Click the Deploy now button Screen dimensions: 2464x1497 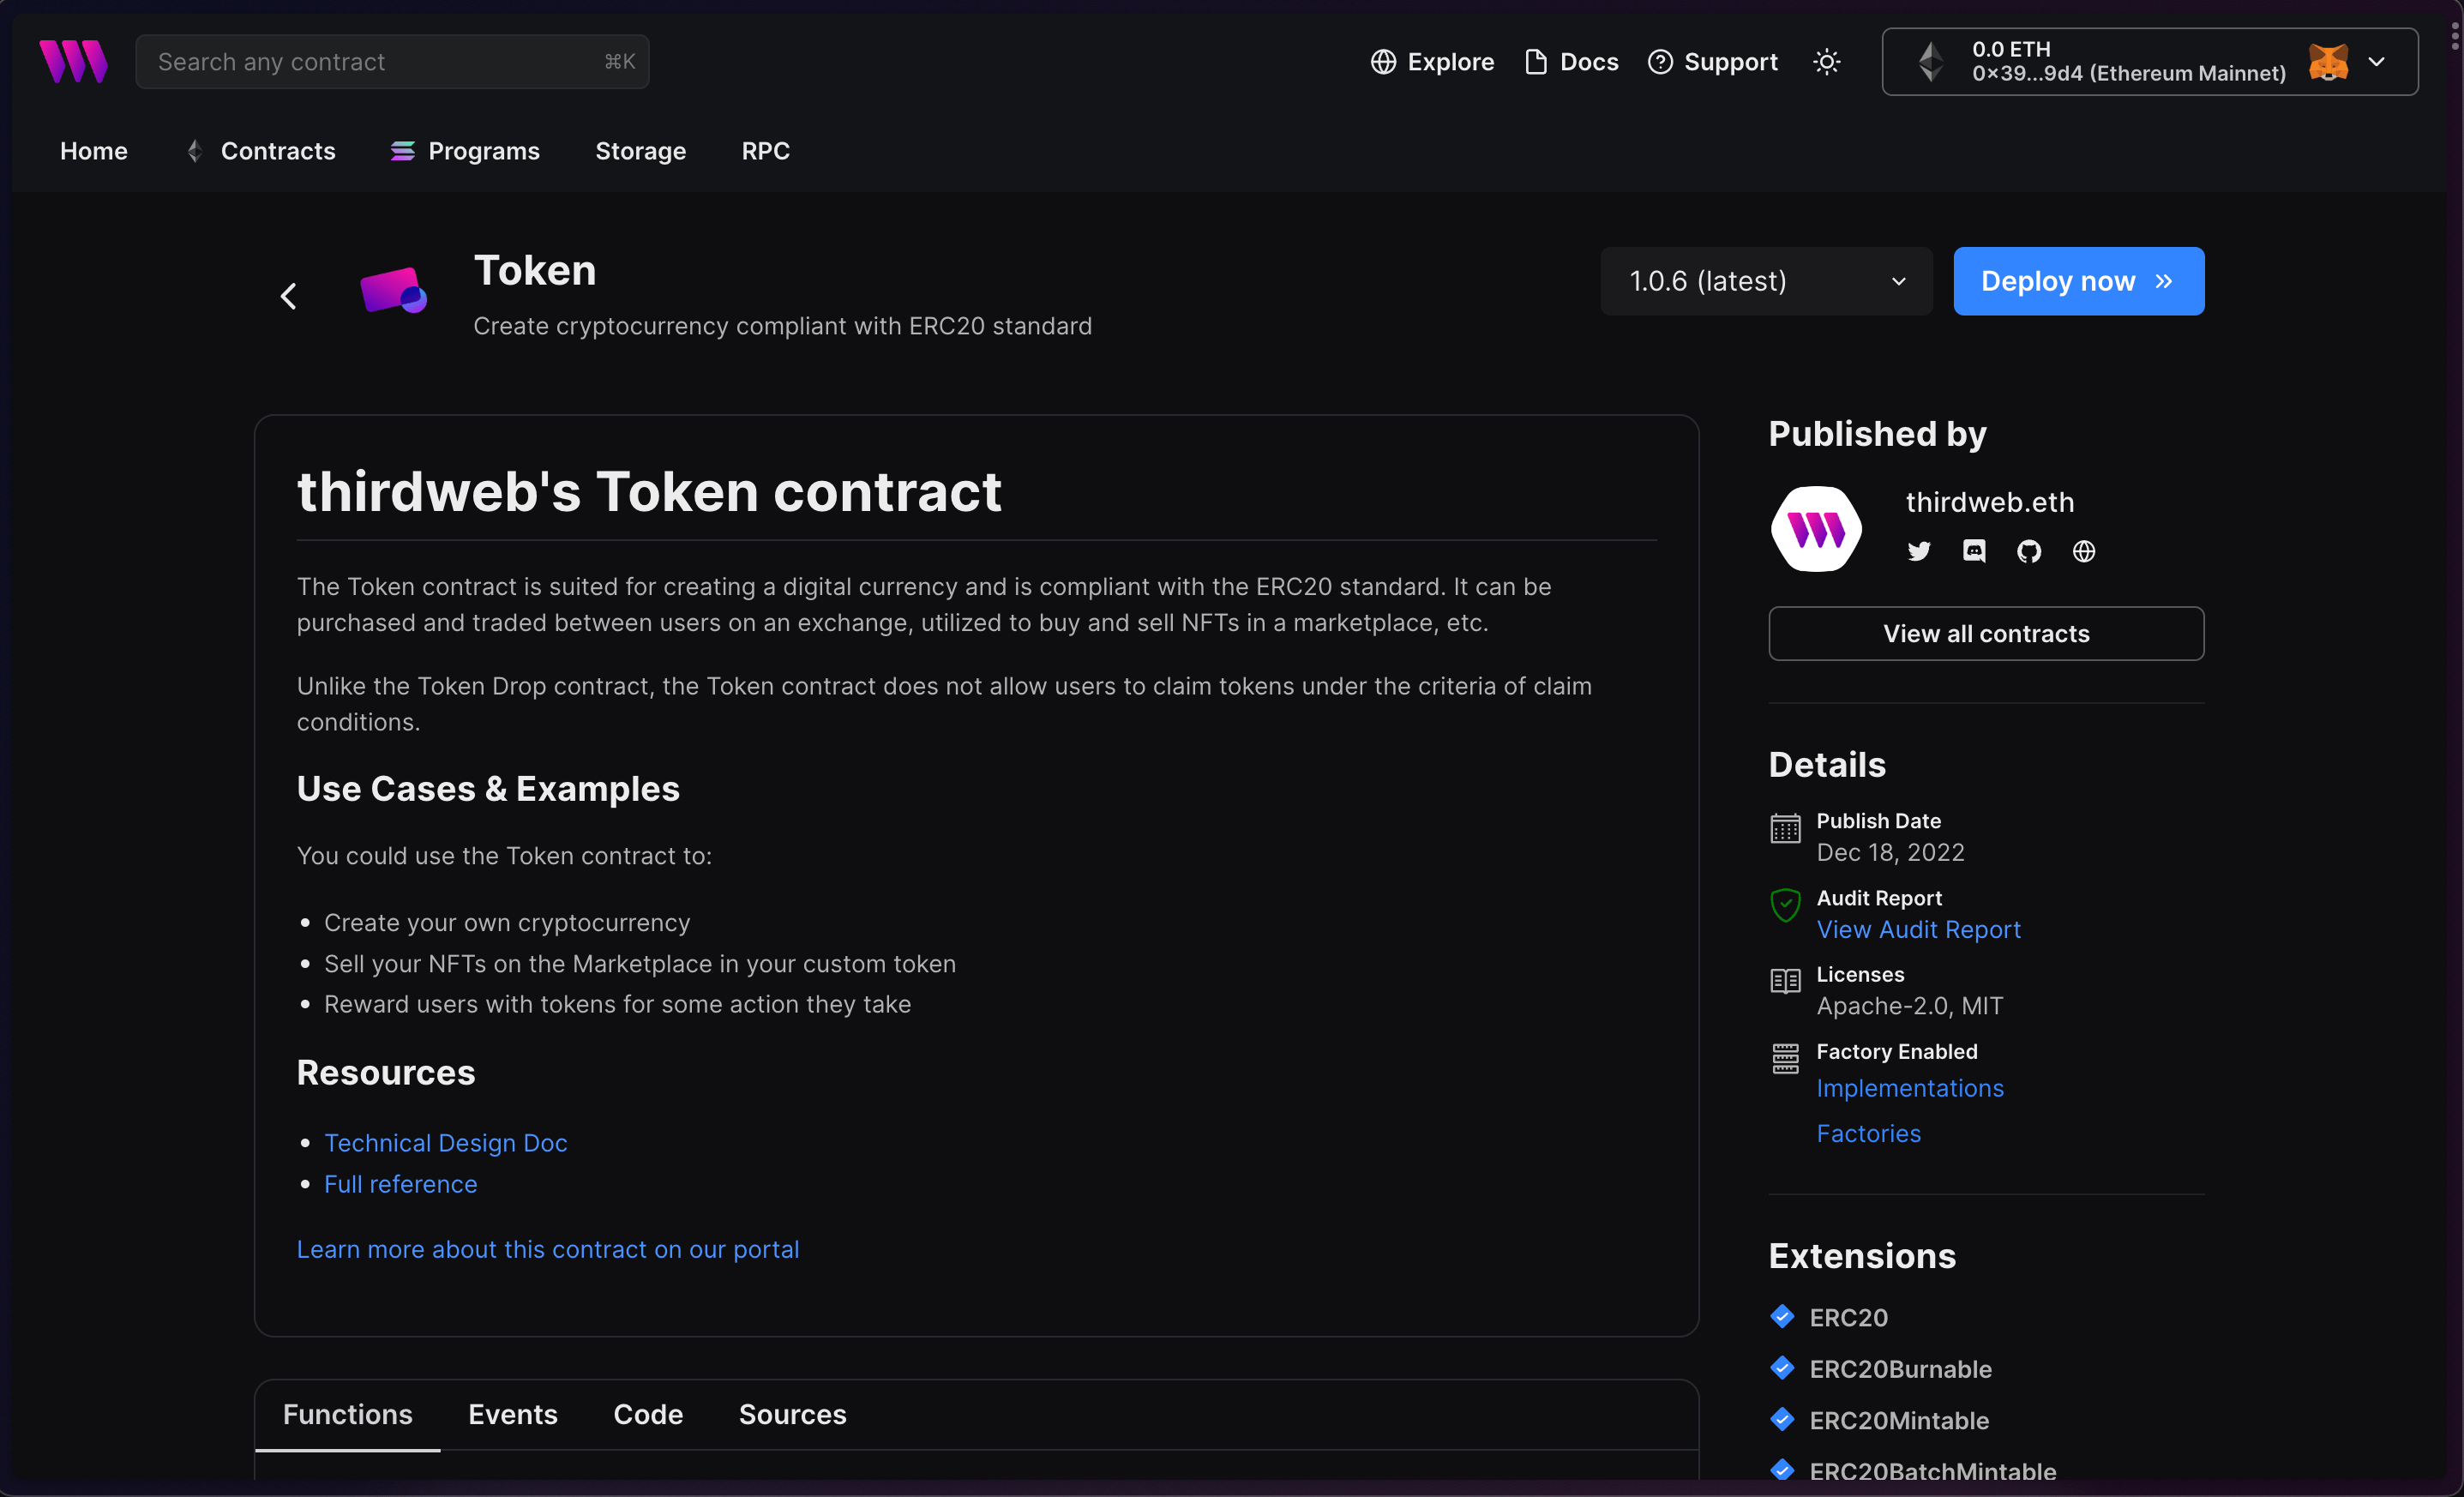[2078, 281]
